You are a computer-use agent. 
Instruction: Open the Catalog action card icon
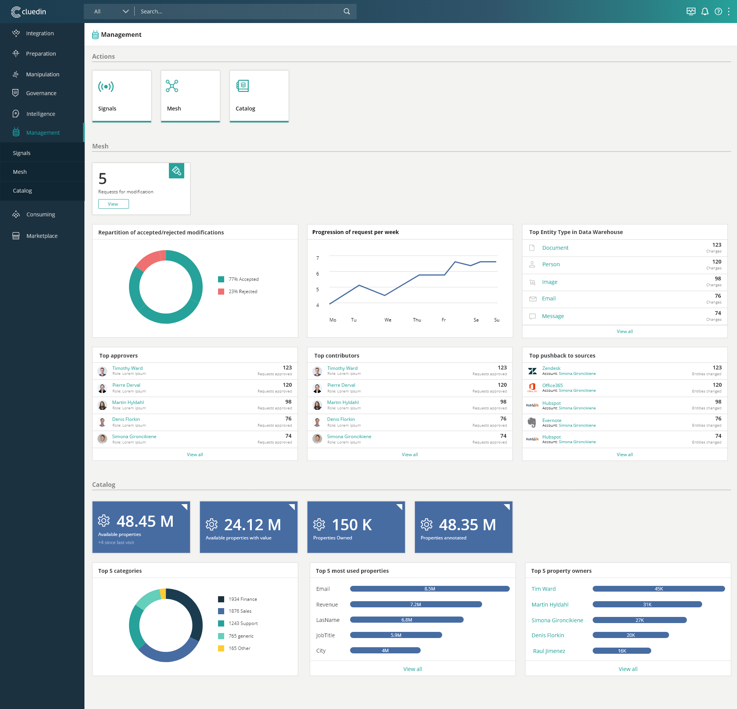click(x=243, y=86)
